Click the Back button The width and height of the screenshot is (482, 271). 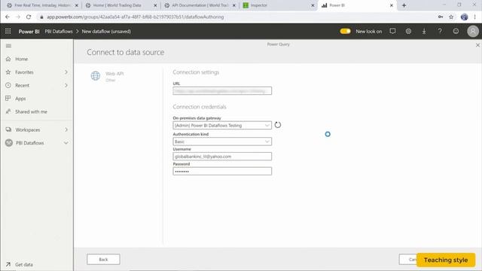[103, 260]
